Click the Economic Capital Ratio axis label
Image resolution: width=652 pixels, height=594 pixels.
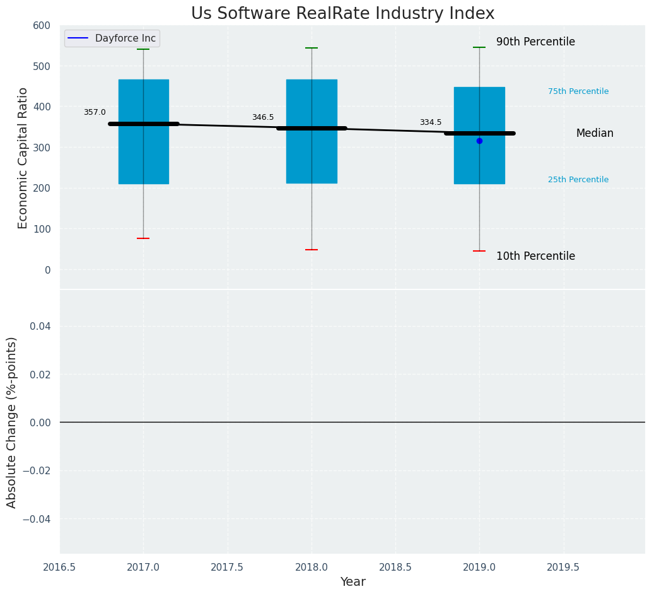pyautogui.click(x=23, y=158)
